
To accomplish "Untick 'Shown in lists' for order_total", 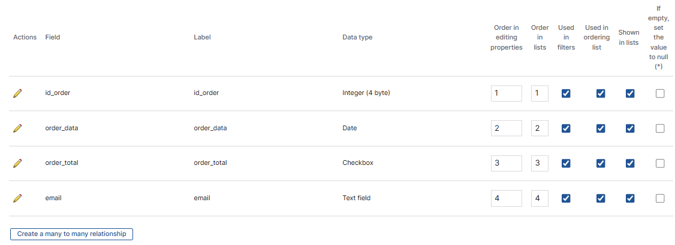I will (629, 163).
